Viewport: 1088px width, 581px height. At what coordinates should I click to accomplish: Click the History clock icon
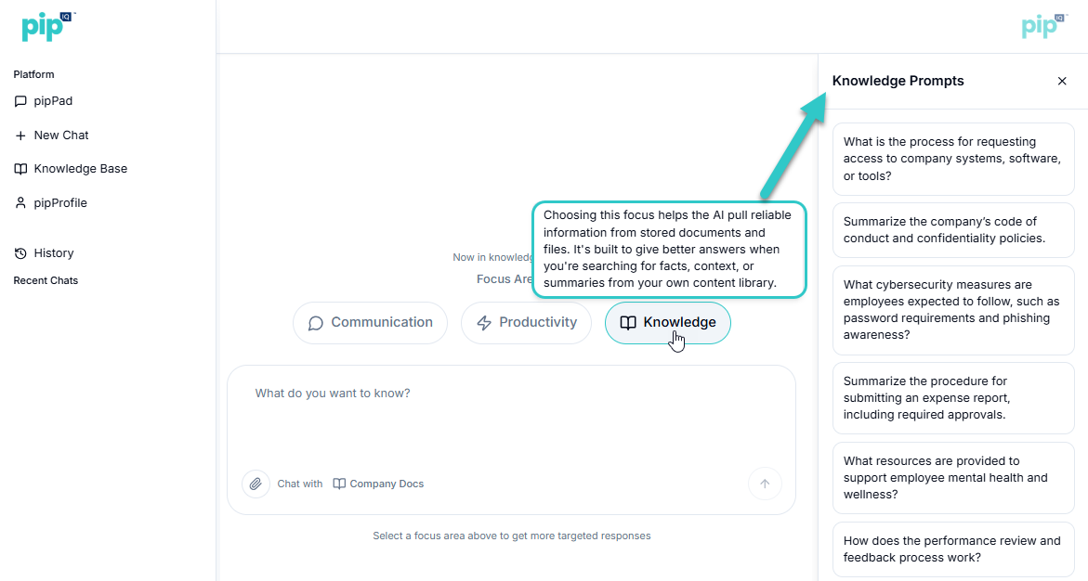20,253
